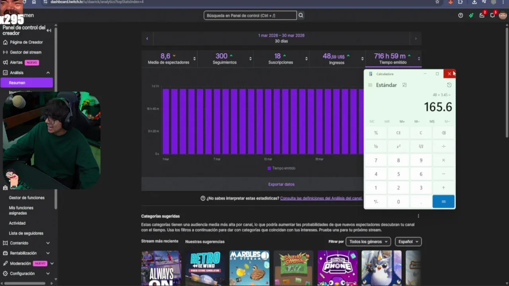Select the Resumen sidebar item
The width and height of the screenshot is (509, 286).
[27, 83]
